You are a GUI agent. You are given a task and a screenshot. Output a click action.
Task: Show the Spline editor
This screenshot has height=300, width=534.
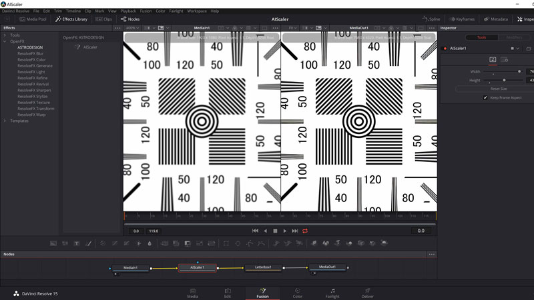click(434, 19)
